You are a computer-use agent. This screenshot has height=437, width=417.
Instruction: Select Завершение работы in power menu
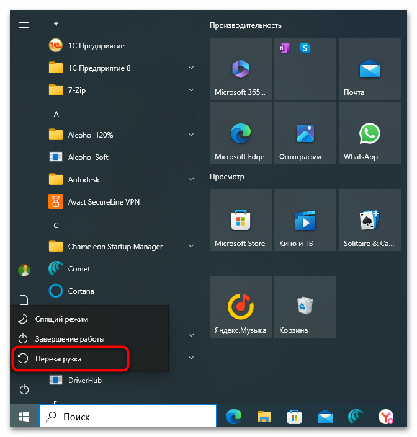coord(89,339)
